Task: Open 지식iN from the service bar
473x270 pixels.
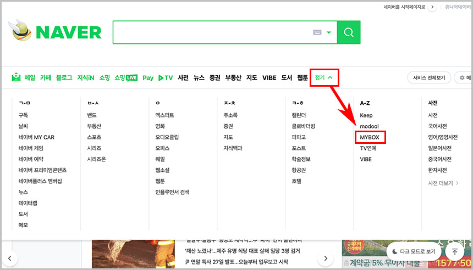Action: [86, 78]
